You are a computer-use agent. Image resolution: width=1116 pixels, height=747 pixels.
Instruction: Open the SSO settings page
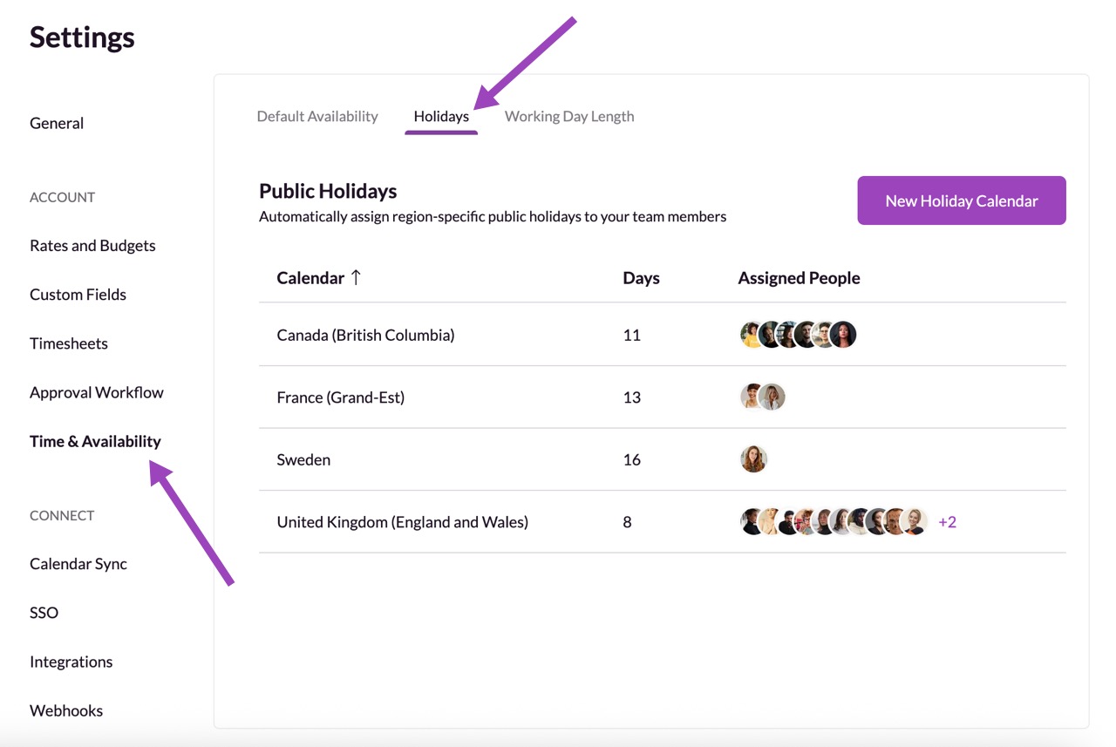pos(44,613)
